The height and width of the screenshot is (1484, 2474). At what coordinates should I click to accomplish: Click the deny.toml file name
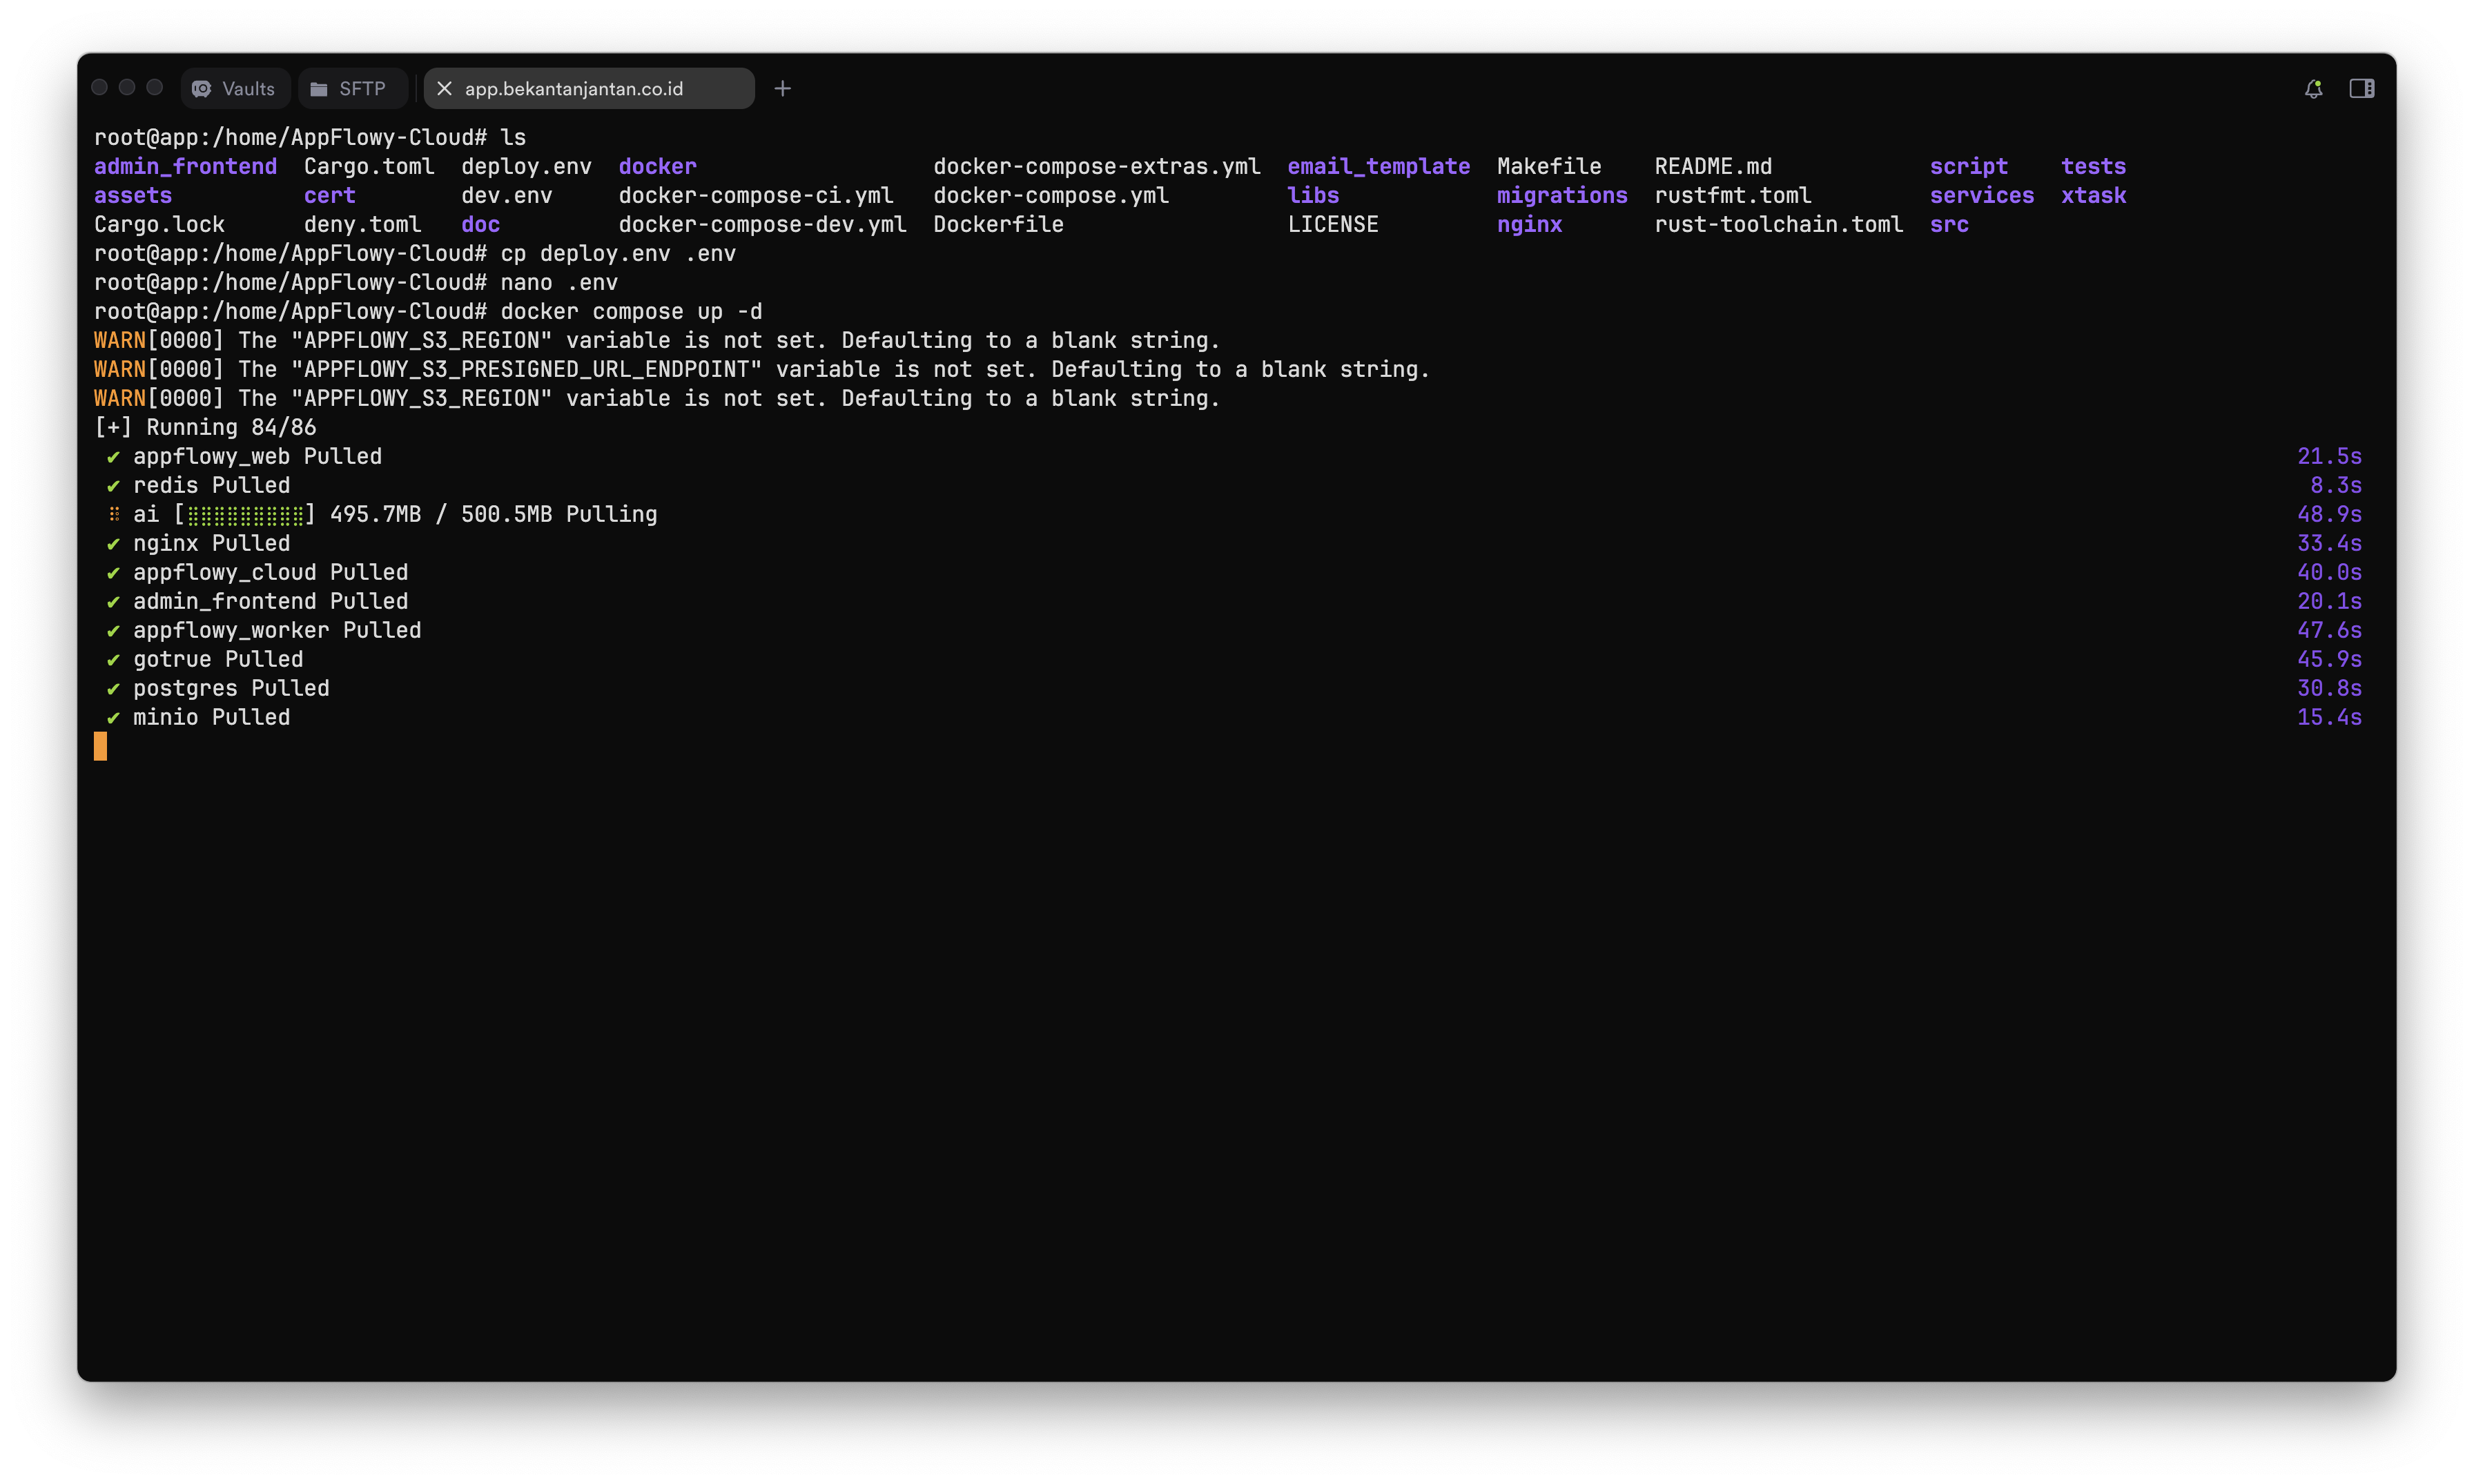pos(363,224)
